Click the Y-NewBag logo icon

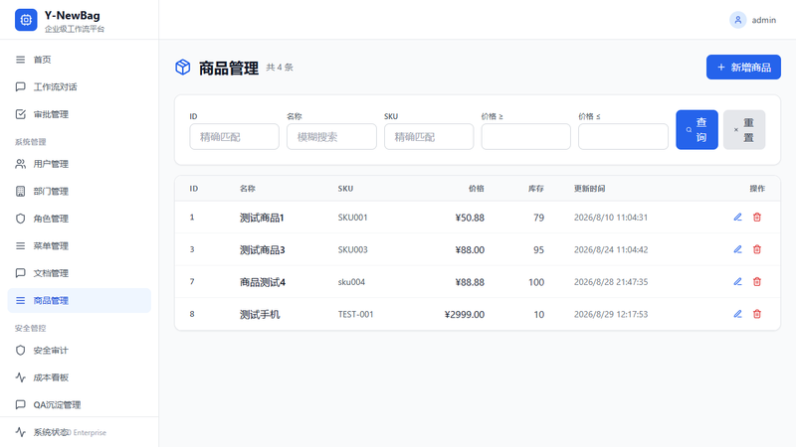coord(26,20)
